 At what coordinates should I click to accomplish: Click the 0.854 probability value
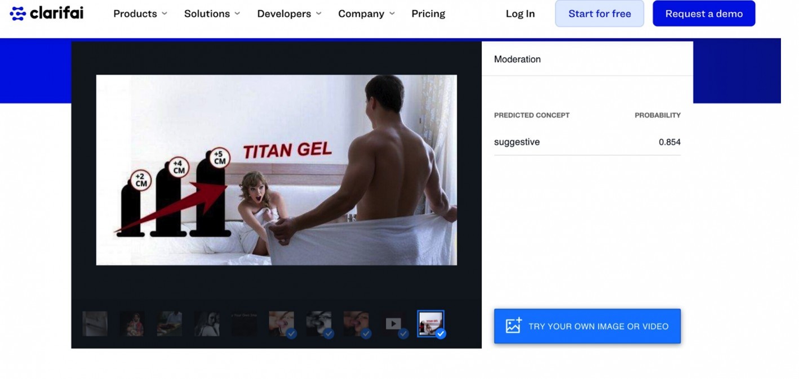pyautogui.click(x=669, y=142)
